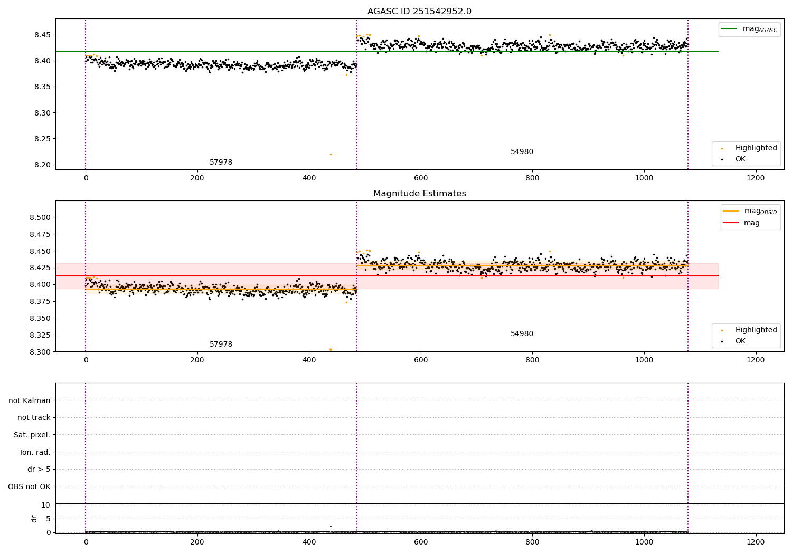Click the green line sample in mag AGASC legend

(x=730, y=29)
